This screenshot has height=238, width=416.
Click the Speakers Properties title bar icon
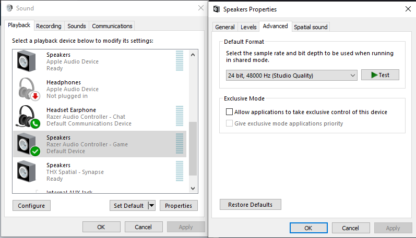[216, 9]
